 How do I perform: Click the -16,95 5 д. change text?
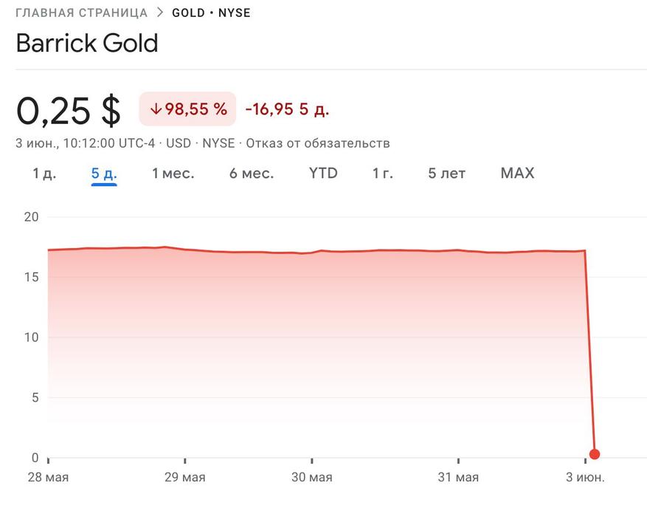point(287,109)
